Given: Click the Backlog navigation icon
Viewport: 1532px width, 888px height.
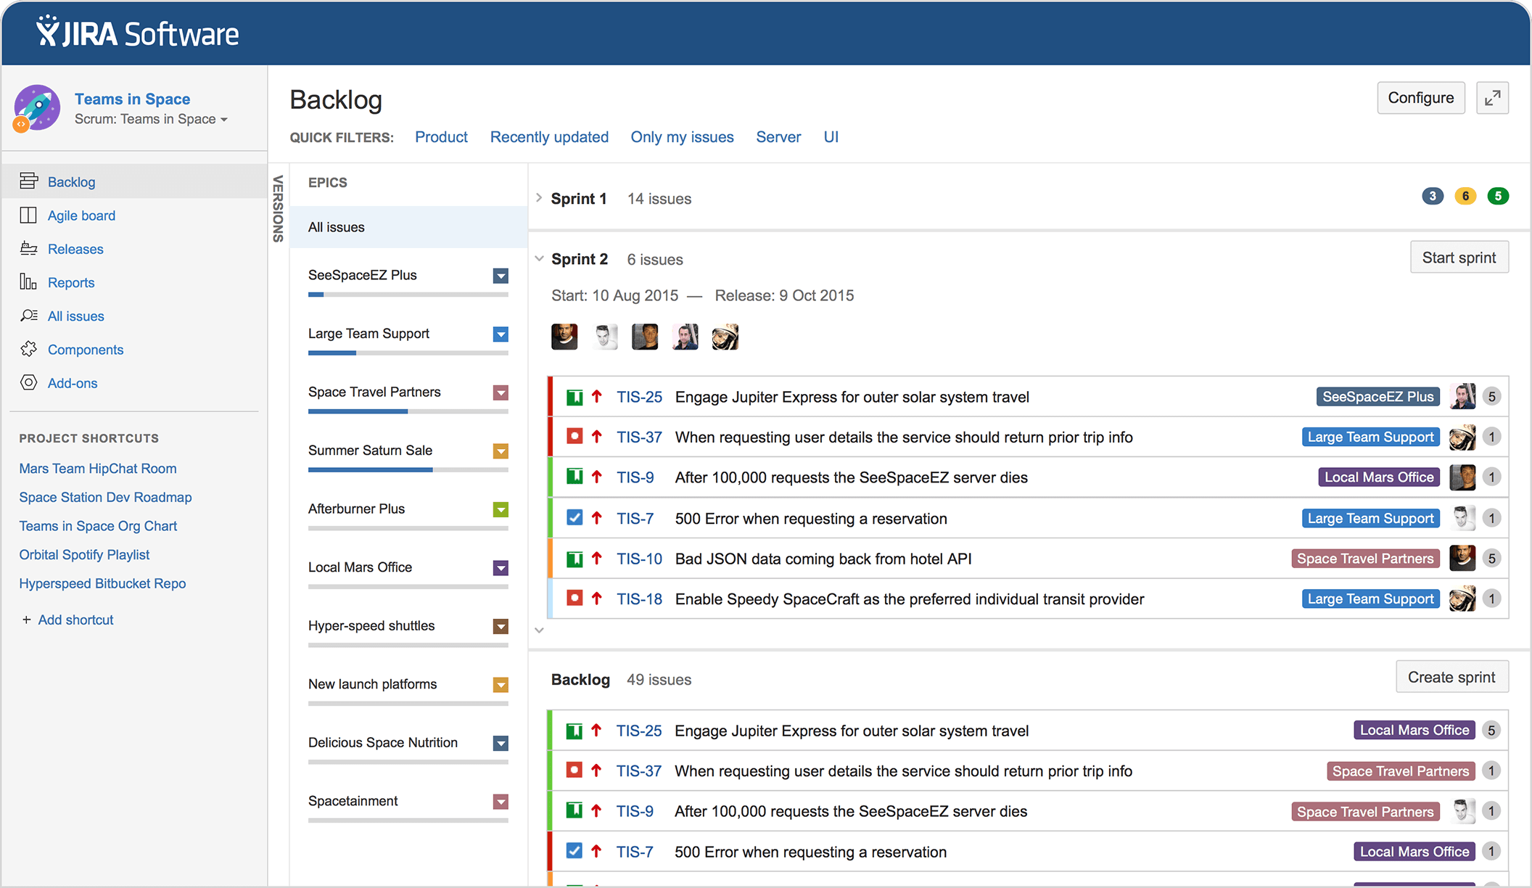Looking at the screenshot, I should tap(28, 182).
